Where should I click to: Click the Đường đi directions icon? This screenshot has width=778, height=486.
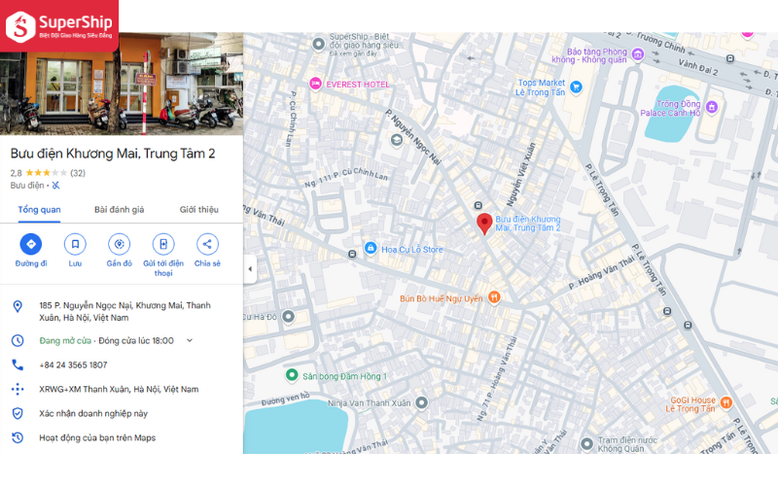[31, 244]
